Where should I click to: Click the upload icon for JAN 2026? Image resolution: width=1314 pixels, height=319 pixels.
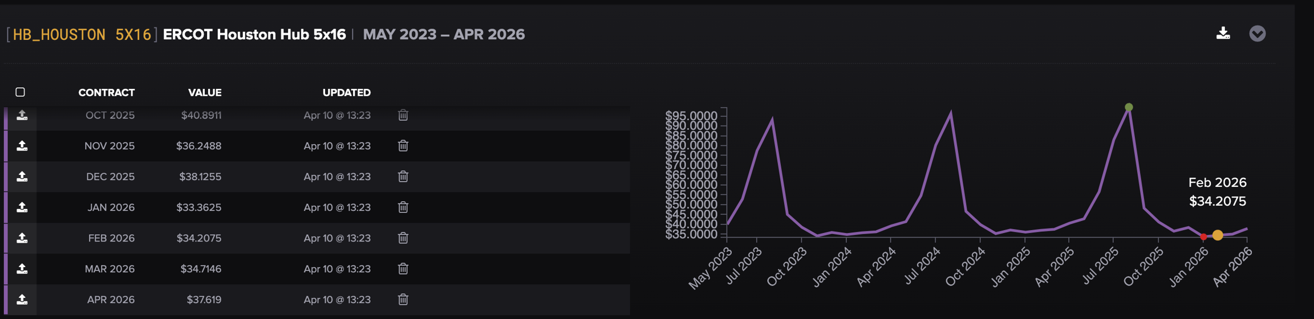pyautogui.click(x=22, y=207)
